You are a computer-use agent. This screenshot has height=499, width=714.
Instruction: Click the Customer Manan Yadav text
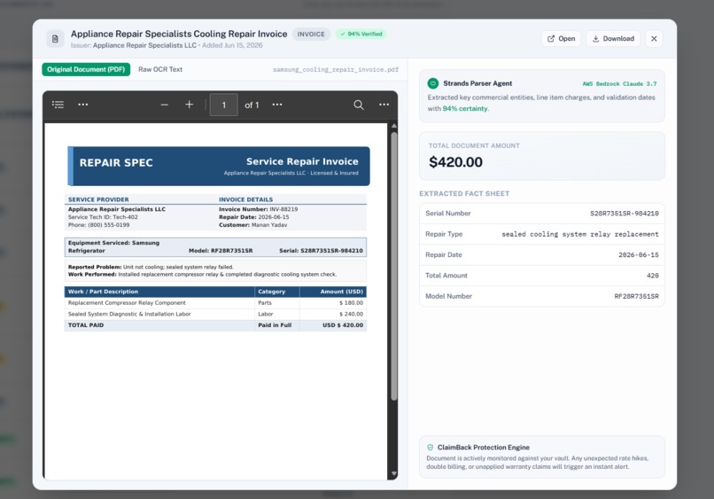252,224
